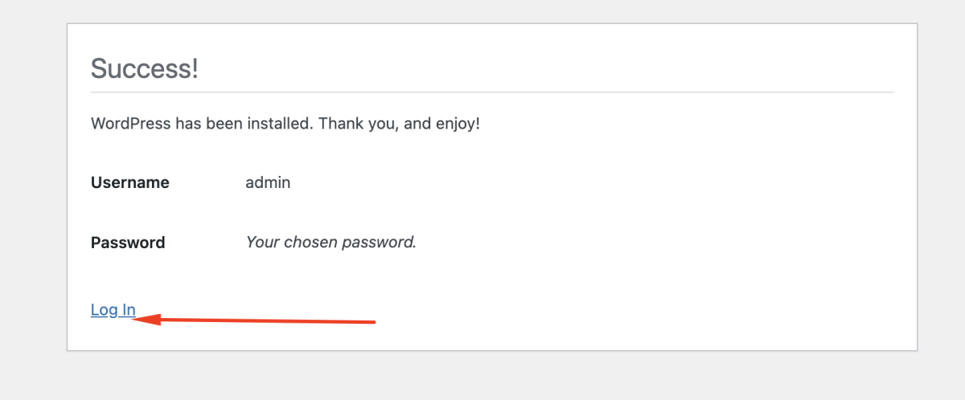
Task: Click the word 'Log' of Log In link
Action: tap(104, 310)
